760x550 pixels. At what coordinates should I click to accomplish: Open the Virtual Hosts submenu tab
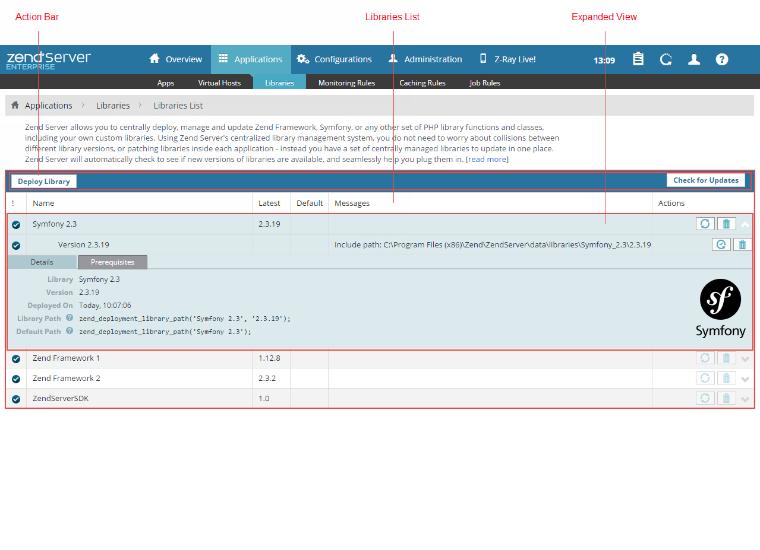click(x=219, y=83)
